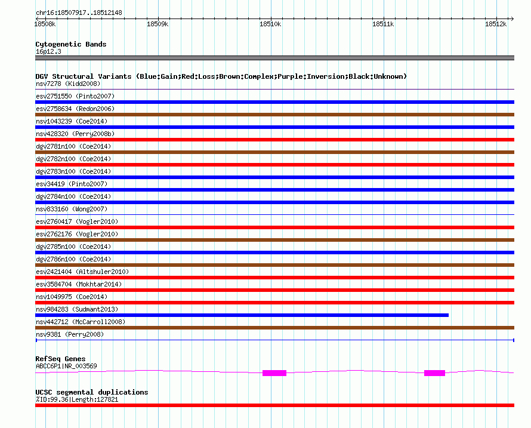The image size is (531, 428).
Task: Open variant nsv1043239 (Coe2014) label
Action: [72, 121]
